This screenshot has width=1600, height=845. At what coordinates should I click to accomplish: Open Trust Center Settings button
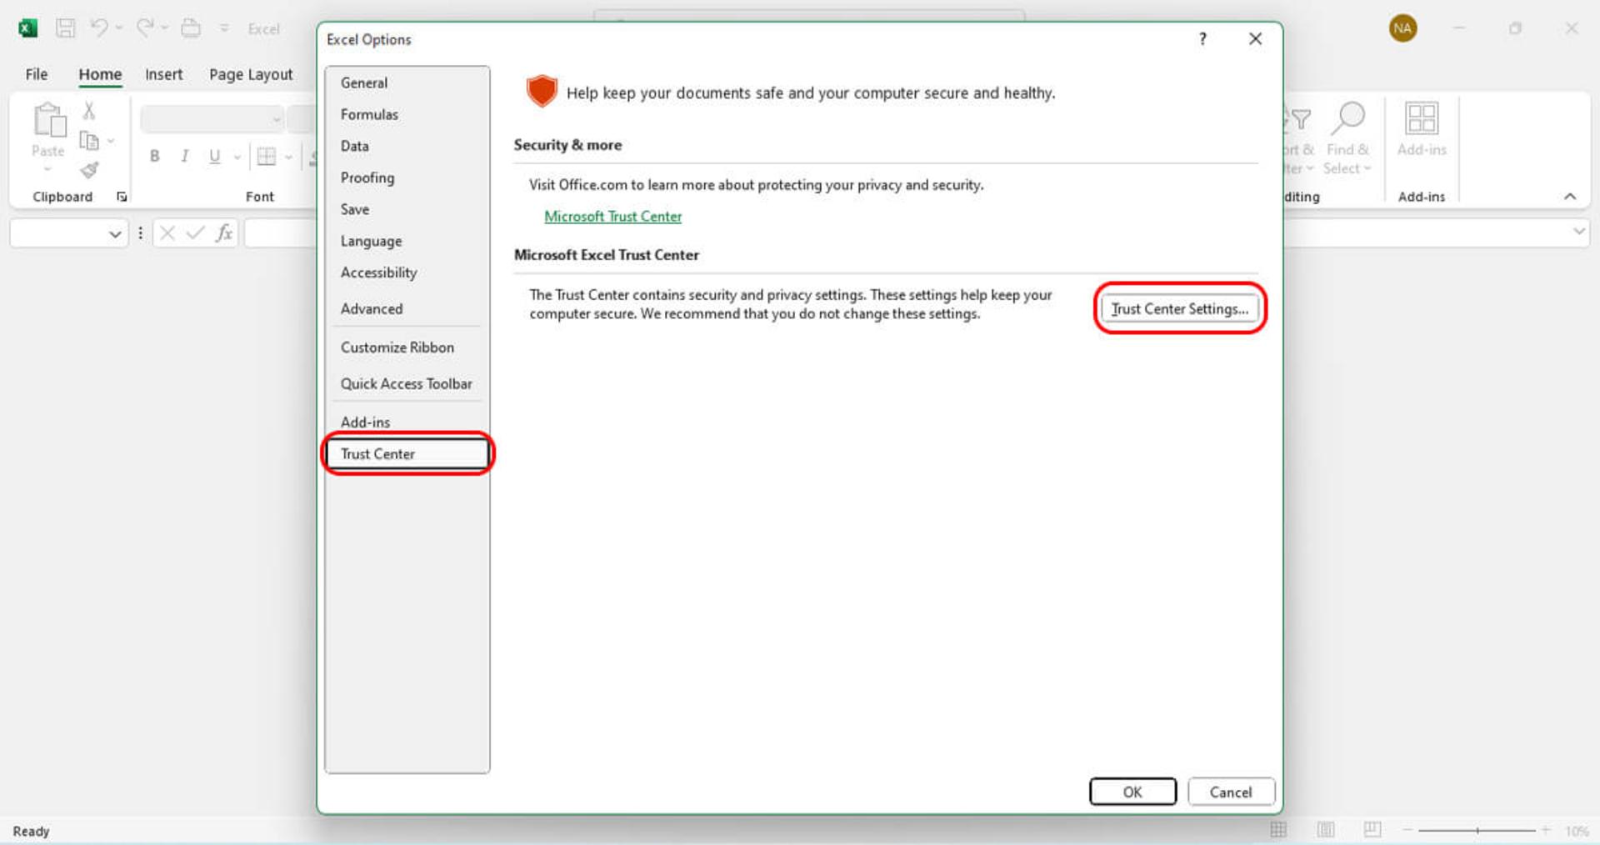pyautogui.click(x=1179, y=308)
